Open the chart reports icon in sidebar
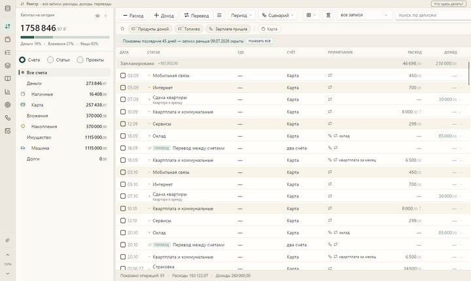 [8, 91]
